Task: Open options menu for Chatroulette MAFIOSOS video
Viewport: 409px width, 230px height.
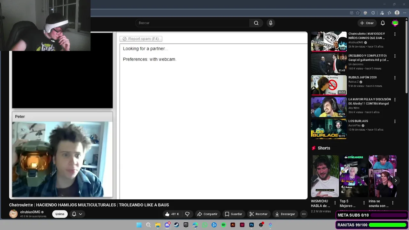Action: (395, 34)
